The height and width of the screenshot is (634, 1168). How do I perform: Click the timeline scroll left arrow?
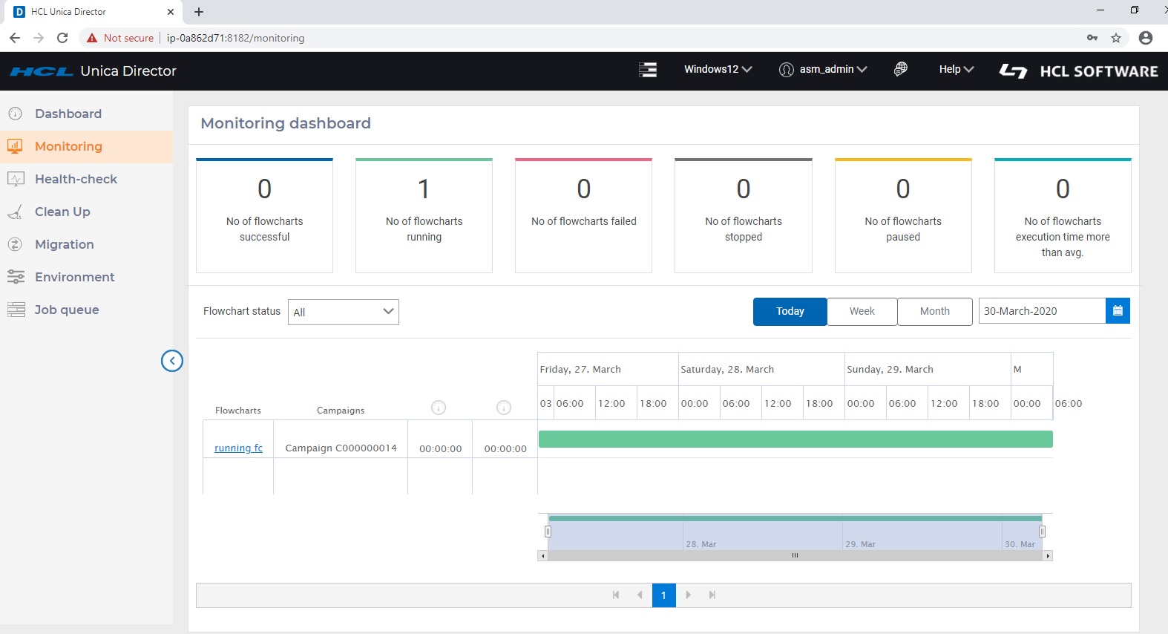[x=542, y=555]
